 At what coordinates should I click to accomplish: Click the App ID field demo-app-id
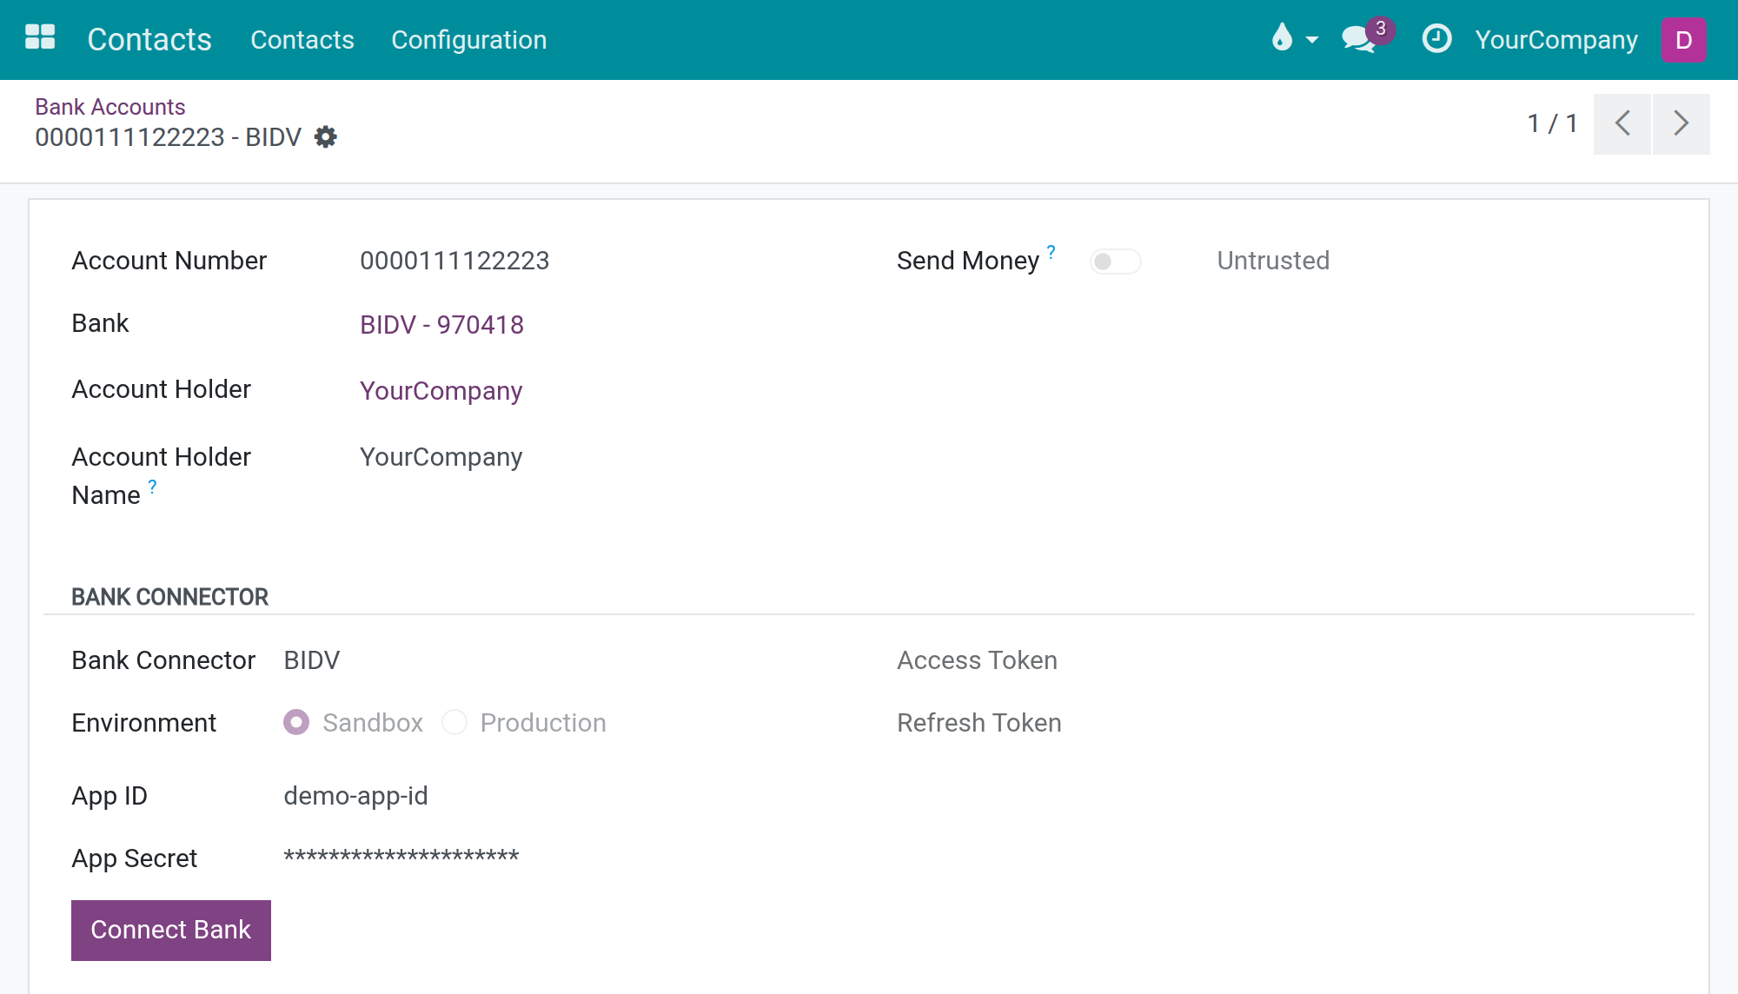click(355, 796)
